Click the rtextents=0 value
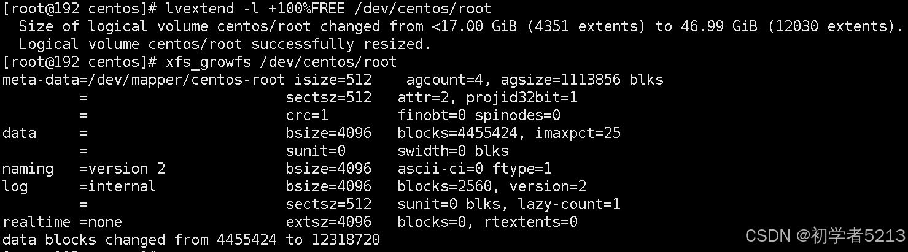Viewport: 908px width, 252px height. (530, 222)
